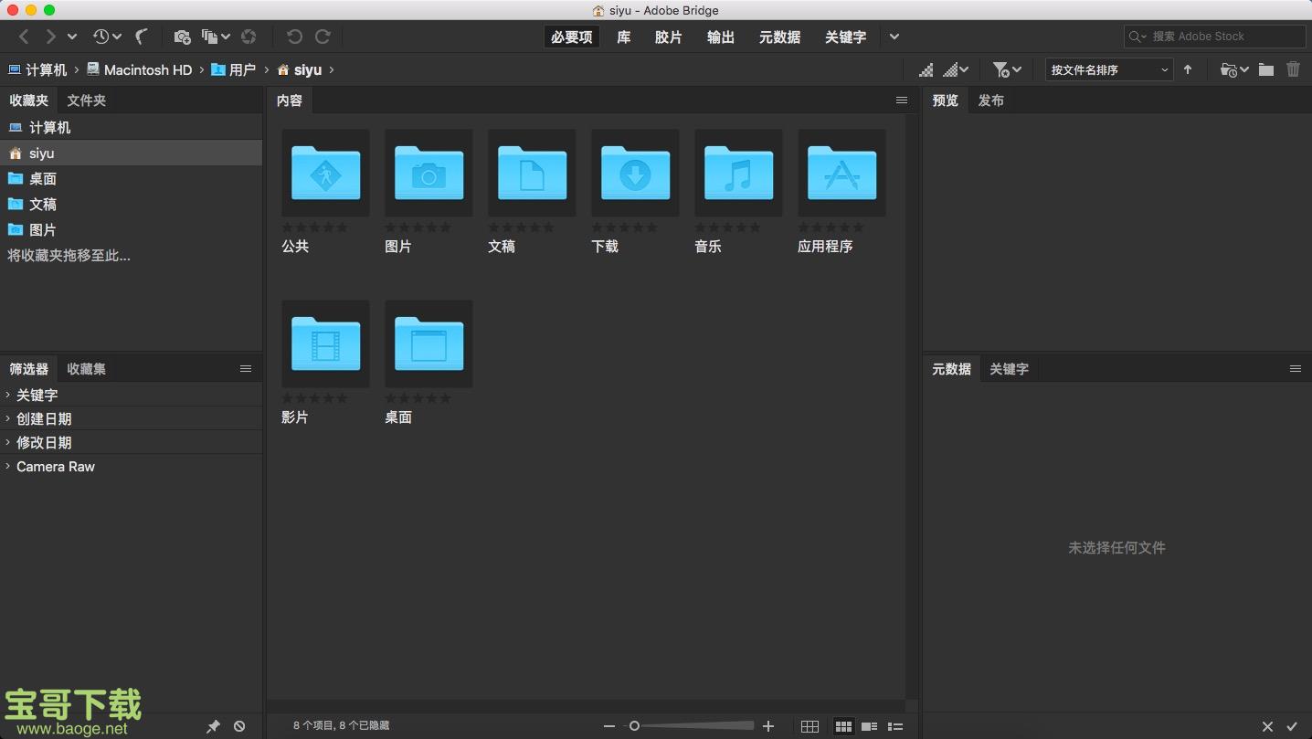Select 文稿 in favorites list
The image size is (1312, 739).
pyautogui.click(x=131, y=205)
